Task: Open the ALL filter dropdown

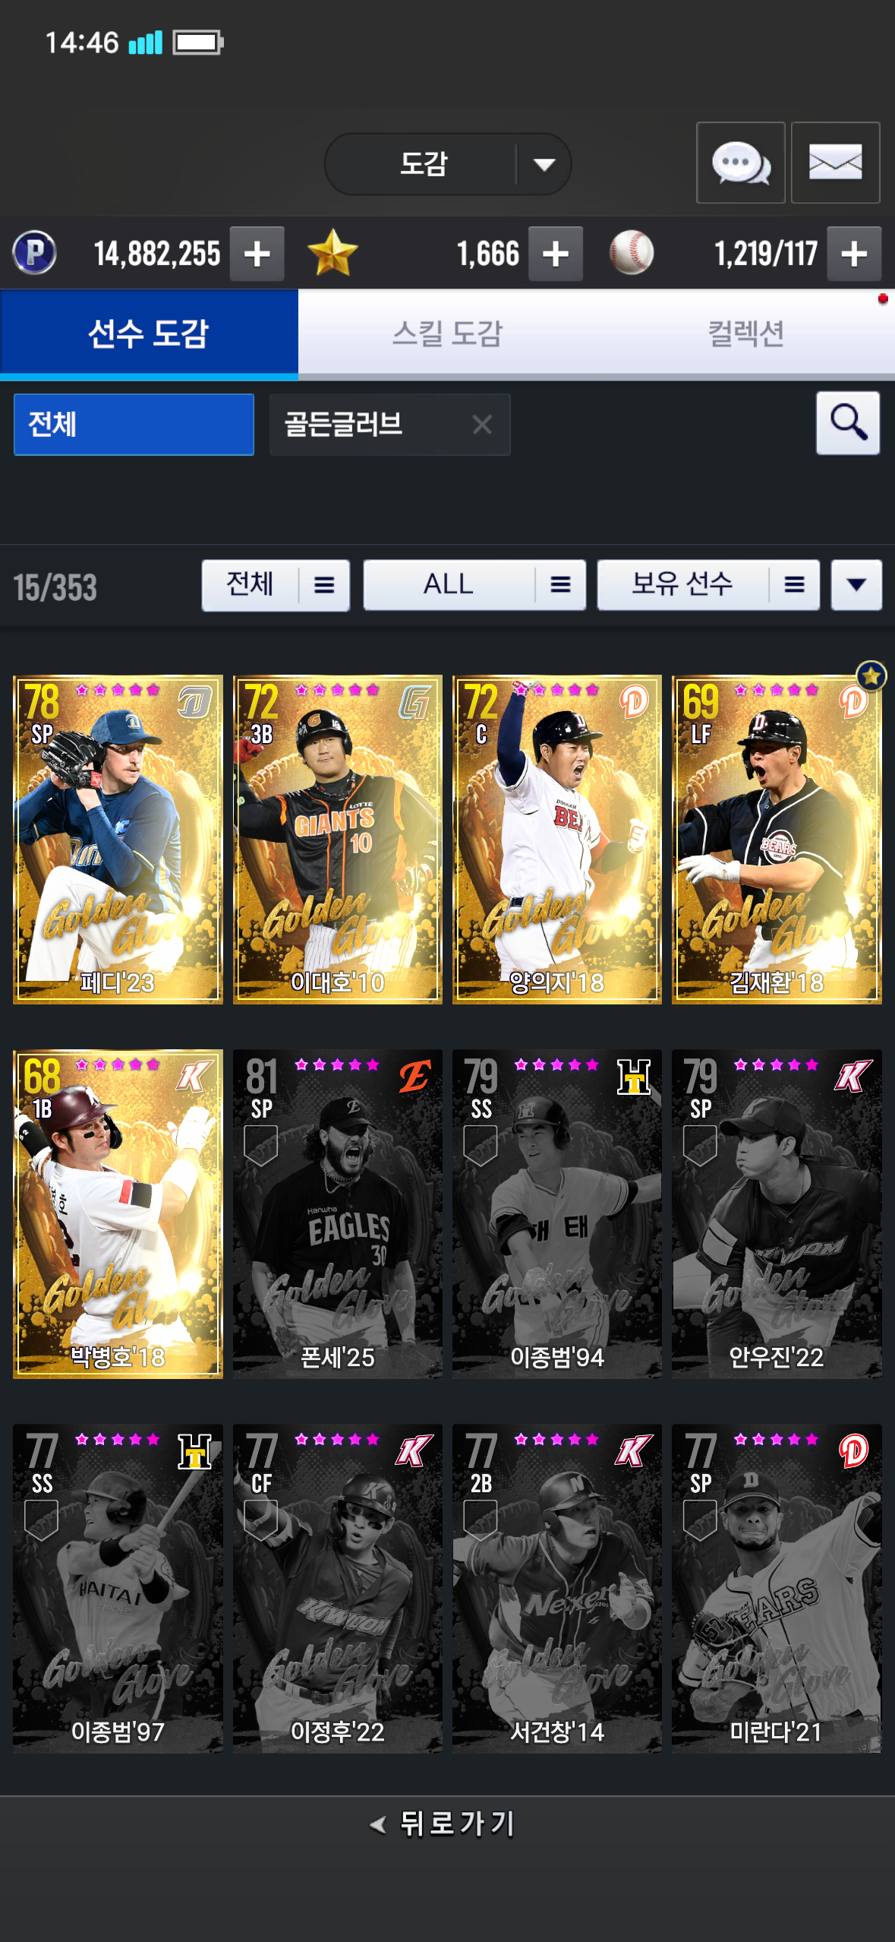Action: point(474,585)
